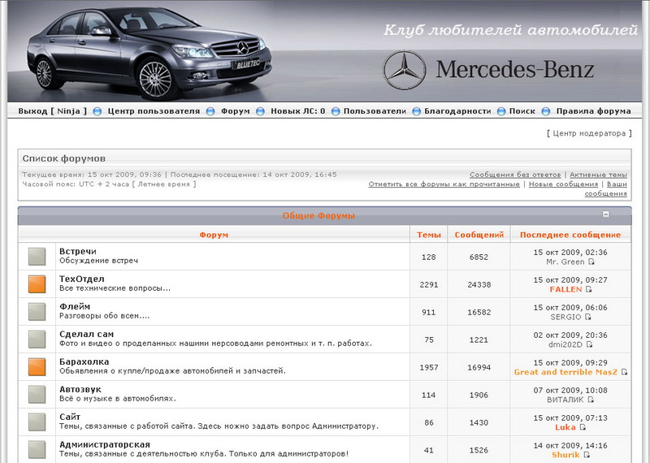650x463 pixels.
Task: Open Благодарности in navigation bar
Action: tap(457, 111)
